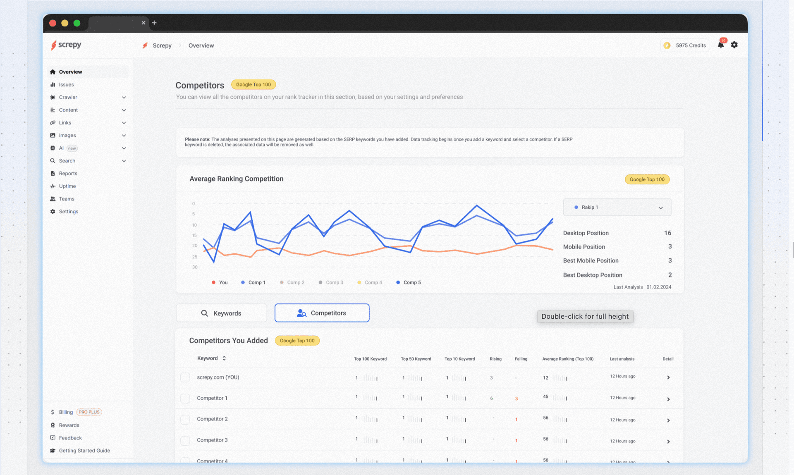
Task: Open the Reports document icon
Action: [x=53, y=174]
